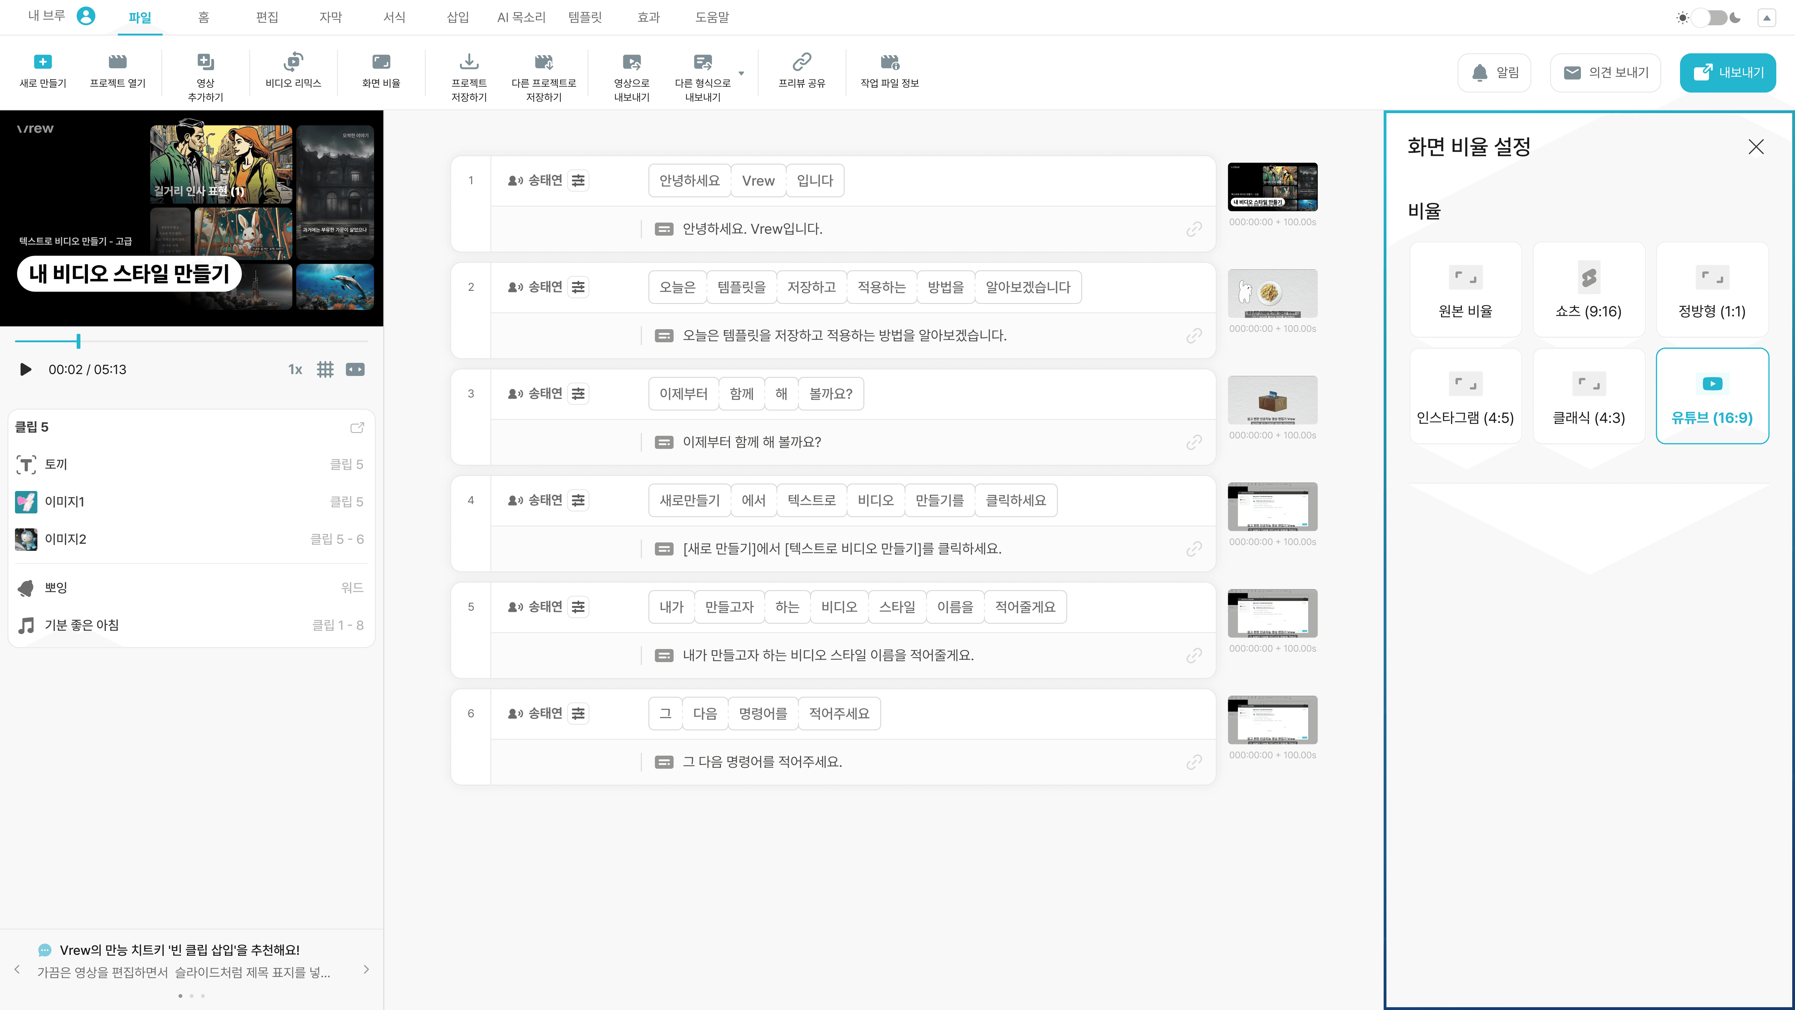Image resolution: width=1795 pixels, height=1010 pixels.
Task: Open the 클립 5 popout icon
Action: [x=357, y=427]
